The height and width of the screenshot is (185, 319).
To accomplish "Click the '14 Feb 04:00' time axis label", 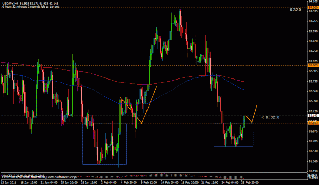I will point(169,182).
